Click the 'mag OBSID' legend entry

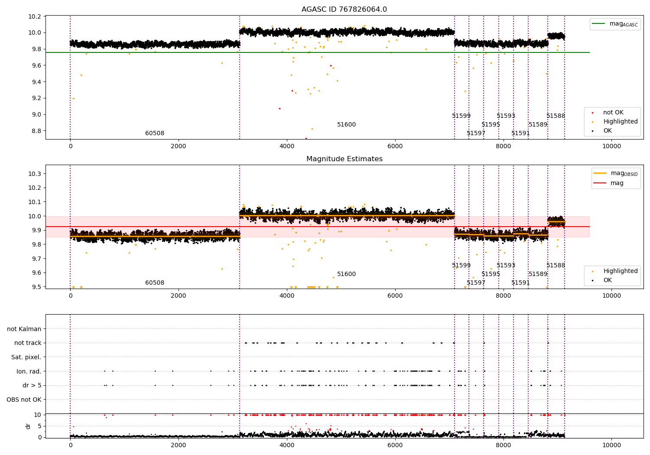tap(615, 173)
